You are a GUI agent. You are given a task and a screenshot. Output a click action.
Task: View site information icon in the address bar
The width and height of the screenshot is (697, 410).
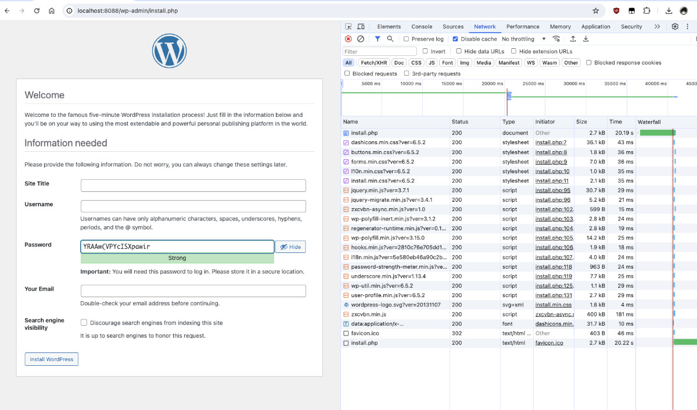coord(69,10)
